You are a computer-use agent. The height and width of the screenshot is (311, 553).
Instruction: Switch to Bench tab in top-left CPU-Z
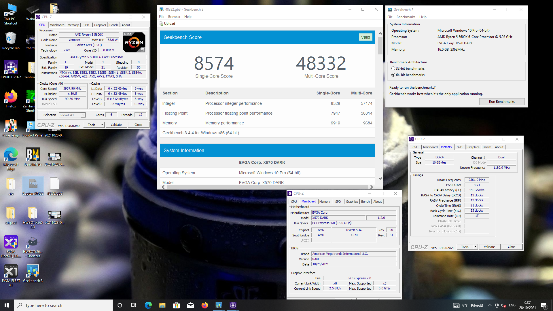(114, 25)
